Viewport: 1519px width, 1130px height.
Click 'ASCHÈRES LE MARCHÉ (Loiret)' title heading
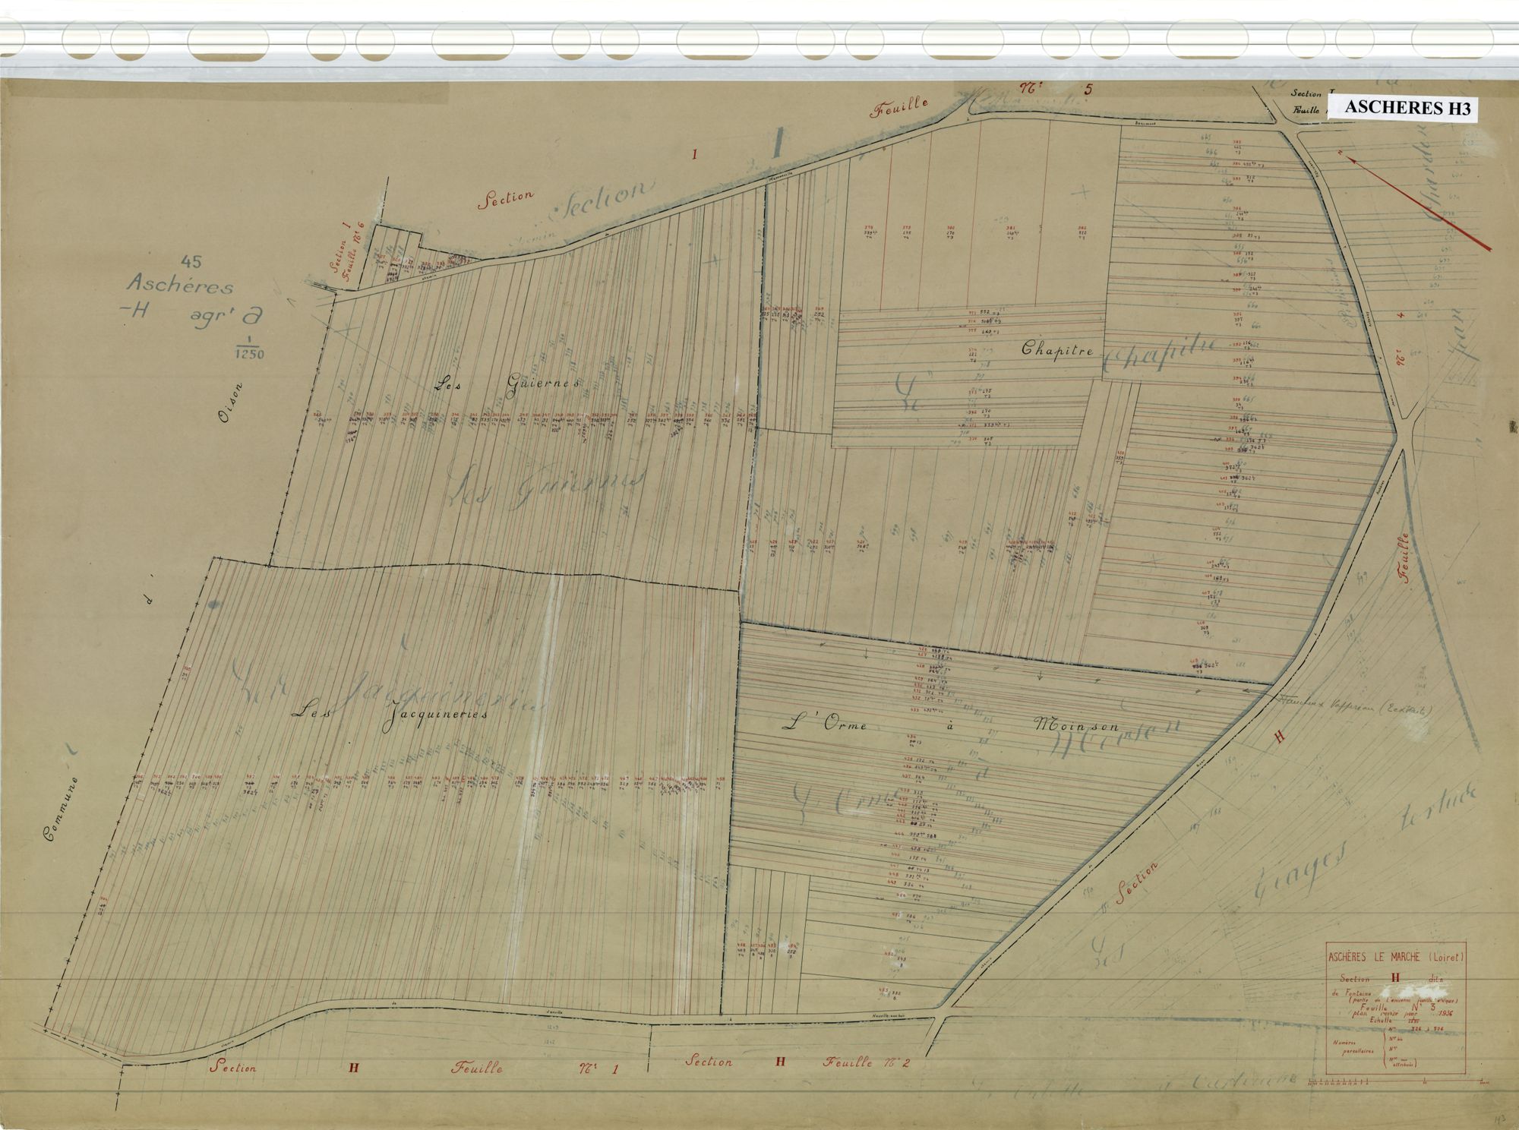point(1394,957)
